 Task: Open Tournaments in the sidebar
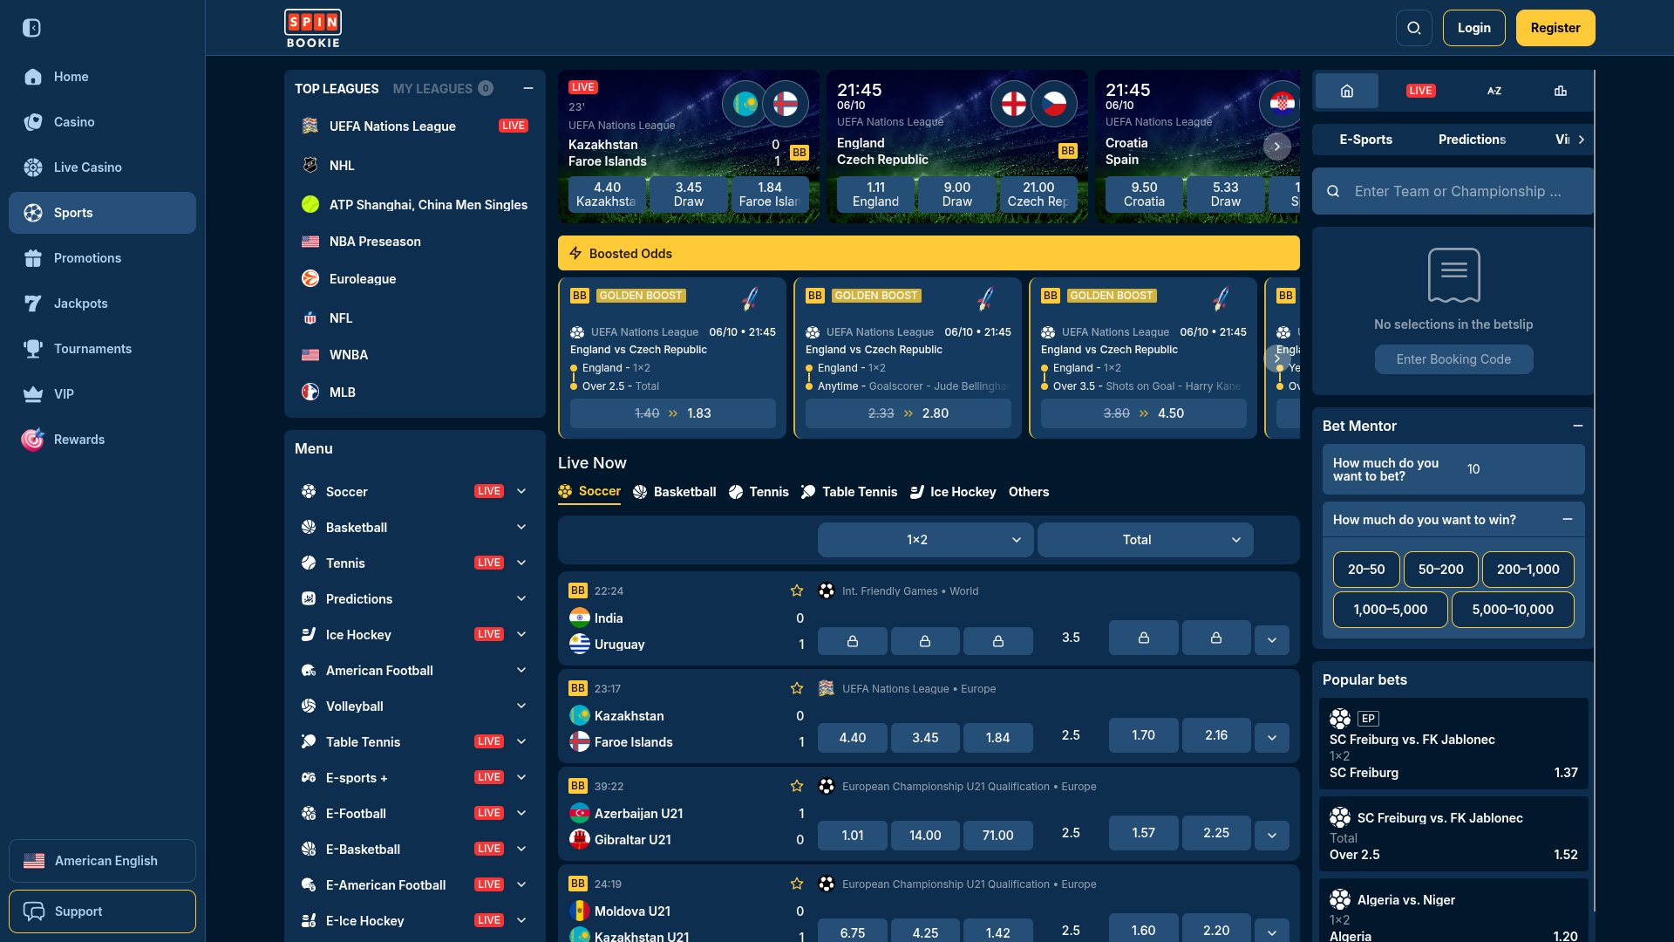click(x=102, y=349)
